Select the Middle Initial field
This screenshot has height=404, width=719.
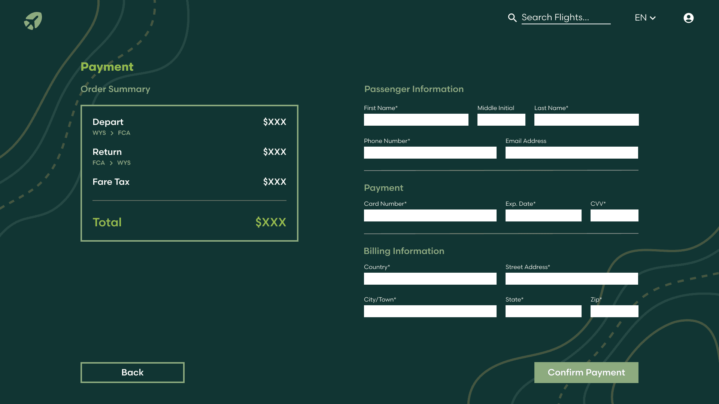tap(501, 120)
